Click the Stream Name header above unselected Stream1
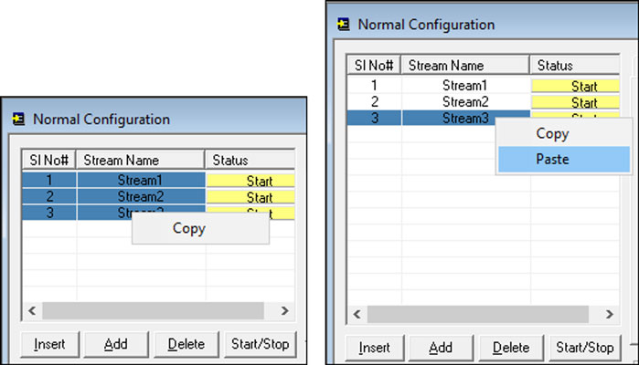Viewport: 639px width, 365px height. 465,66
